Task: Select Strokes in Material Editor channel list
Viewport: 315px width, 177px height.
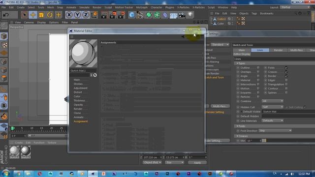Action: pyautogui.click(x=78, y=84)
